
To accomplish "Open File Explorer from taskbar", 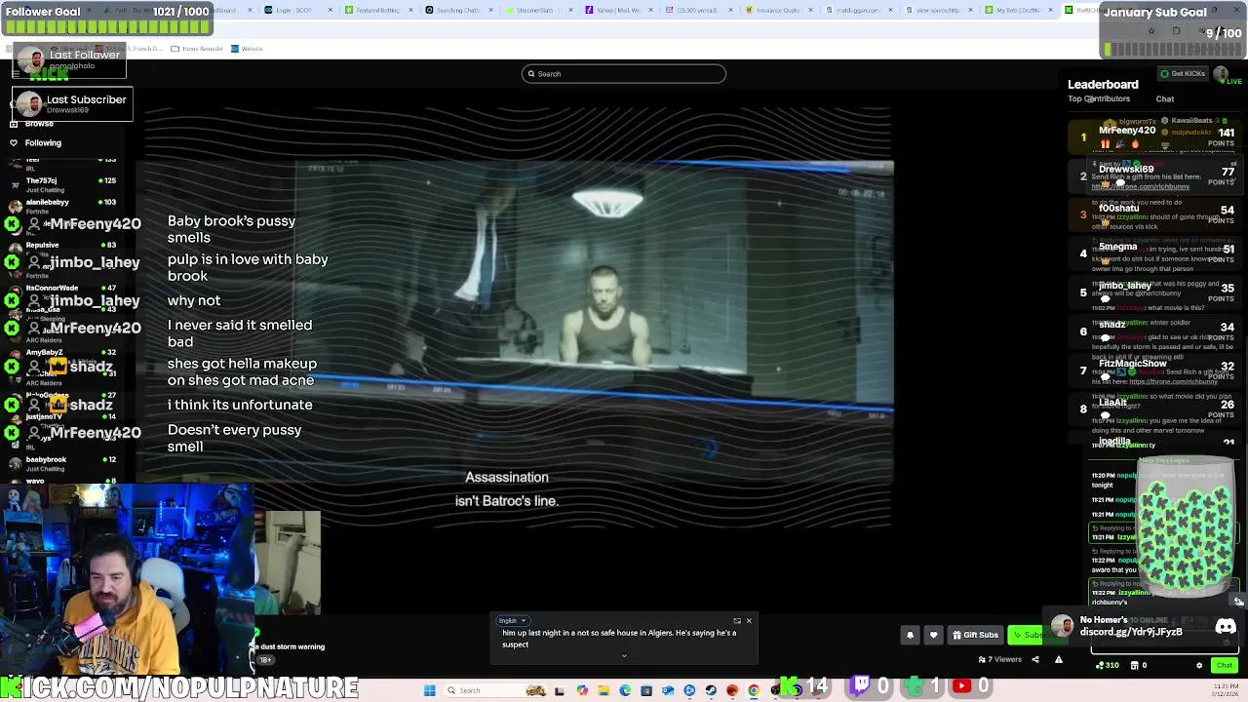I will click(x=604, y=690).
